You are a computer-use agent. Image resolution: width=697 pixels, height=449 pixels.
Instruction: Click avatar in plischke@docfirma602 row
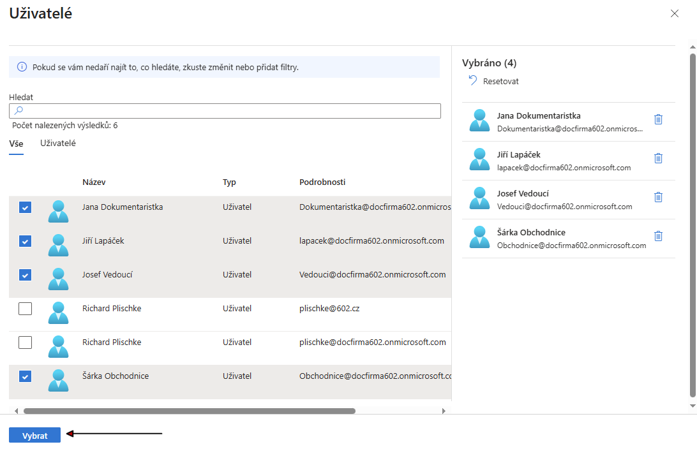(58, 346)
